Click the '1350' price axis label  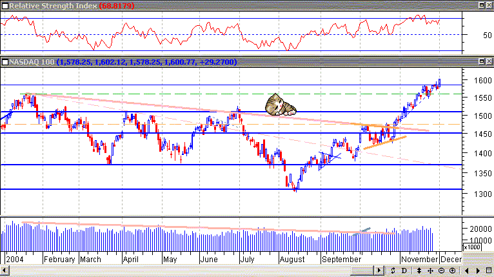[x=482, y=174]
